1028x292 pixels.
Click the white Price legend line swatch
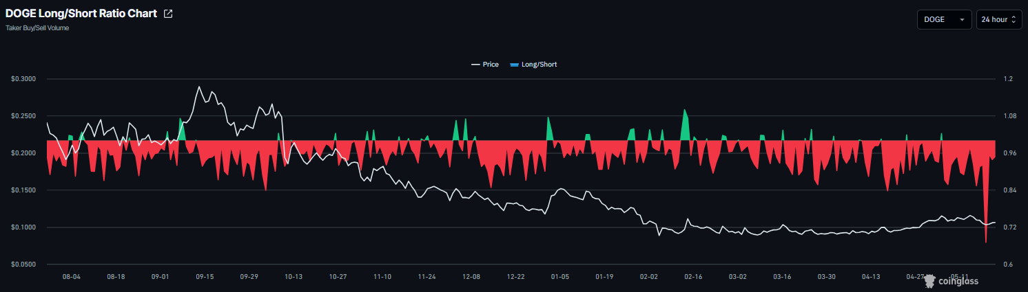(475, 65)
